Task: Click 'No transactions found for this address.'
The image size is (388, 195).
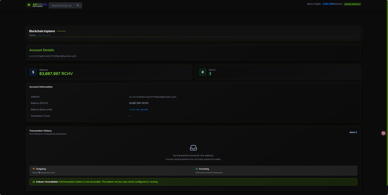Action: pos(193,156)
